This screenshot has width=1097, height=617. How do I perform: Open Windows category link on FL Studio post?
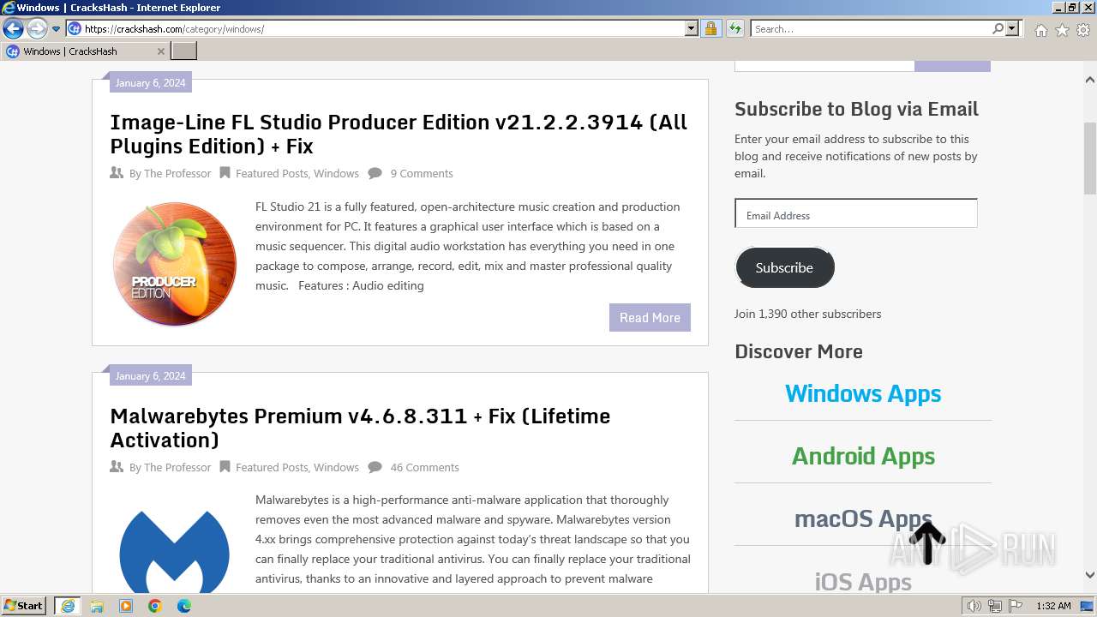(x=336, y=173)
